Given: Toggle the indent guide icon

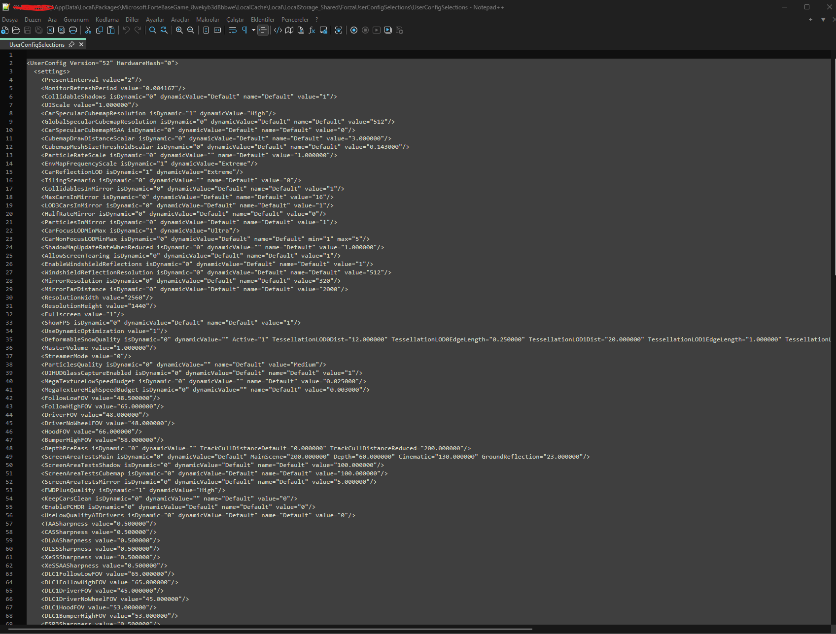Looking at the screenshot, I should coord(263,30).
